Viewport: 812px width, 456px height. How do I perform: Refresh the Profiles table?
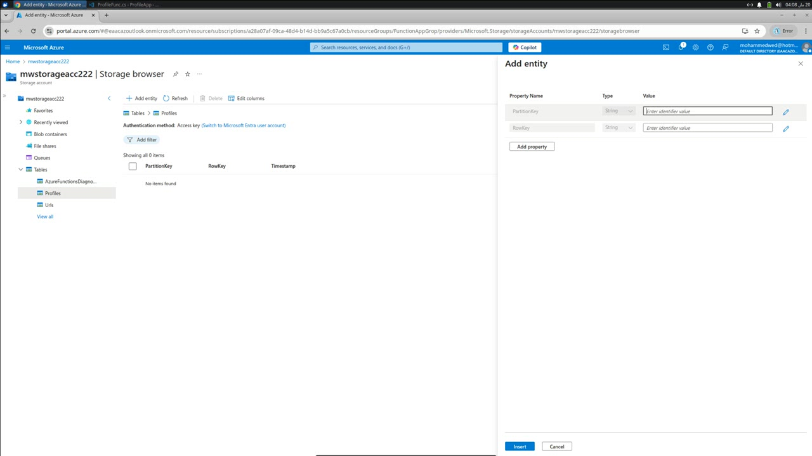click(x=175, y=98)
